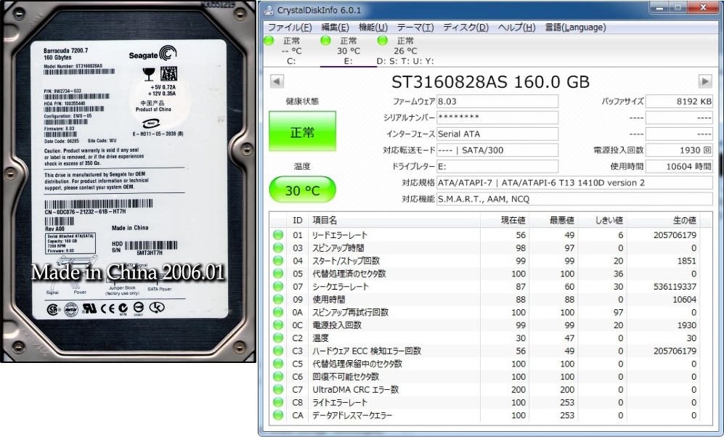Image resolution: width=724 pixels, height=437 pixels.
Task: Click the green 正常 health status button
Action: (x=302, y=131)
